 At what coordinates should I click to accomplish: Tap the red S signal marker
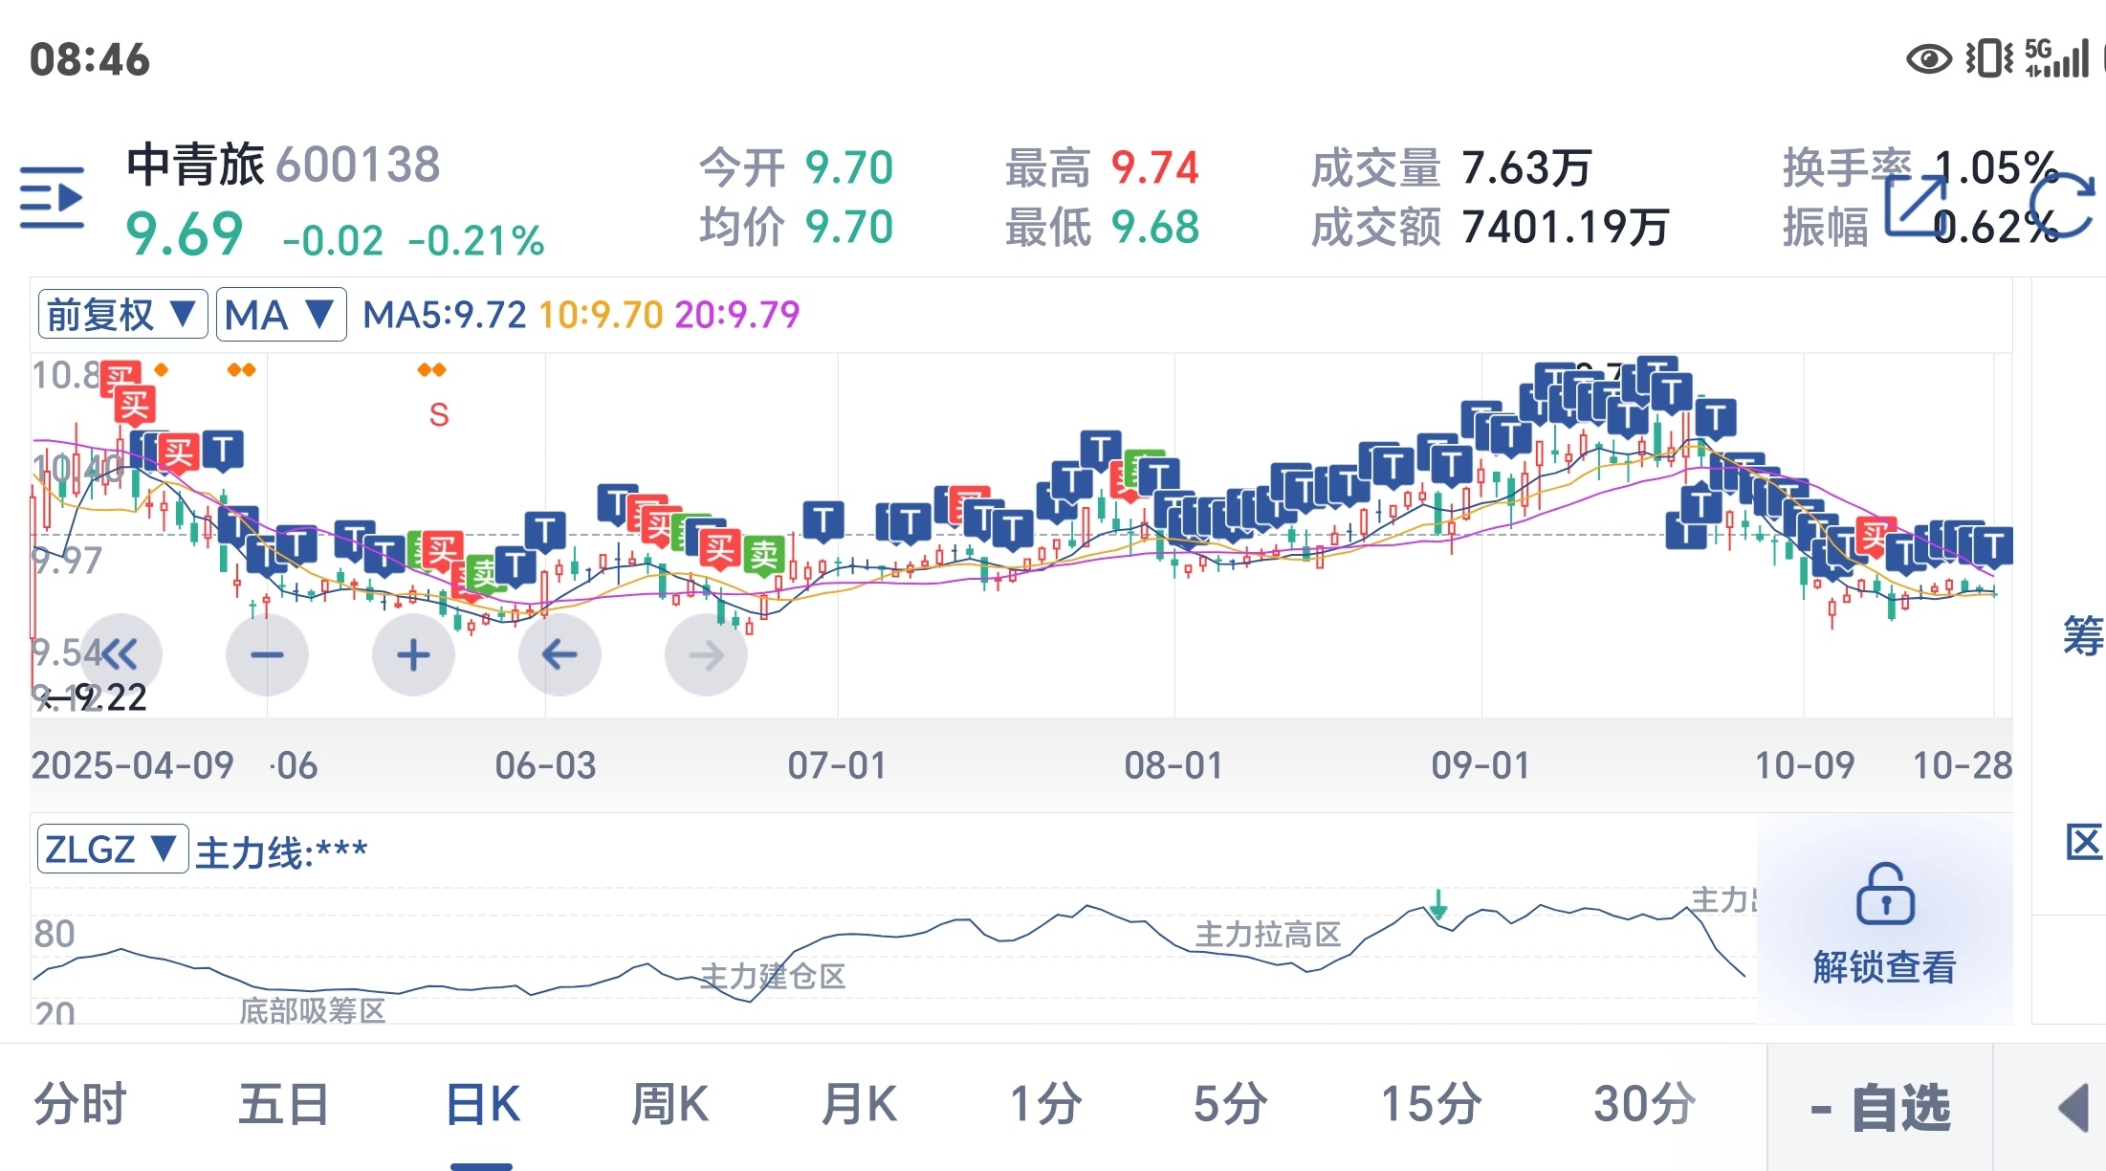point(439,415)
